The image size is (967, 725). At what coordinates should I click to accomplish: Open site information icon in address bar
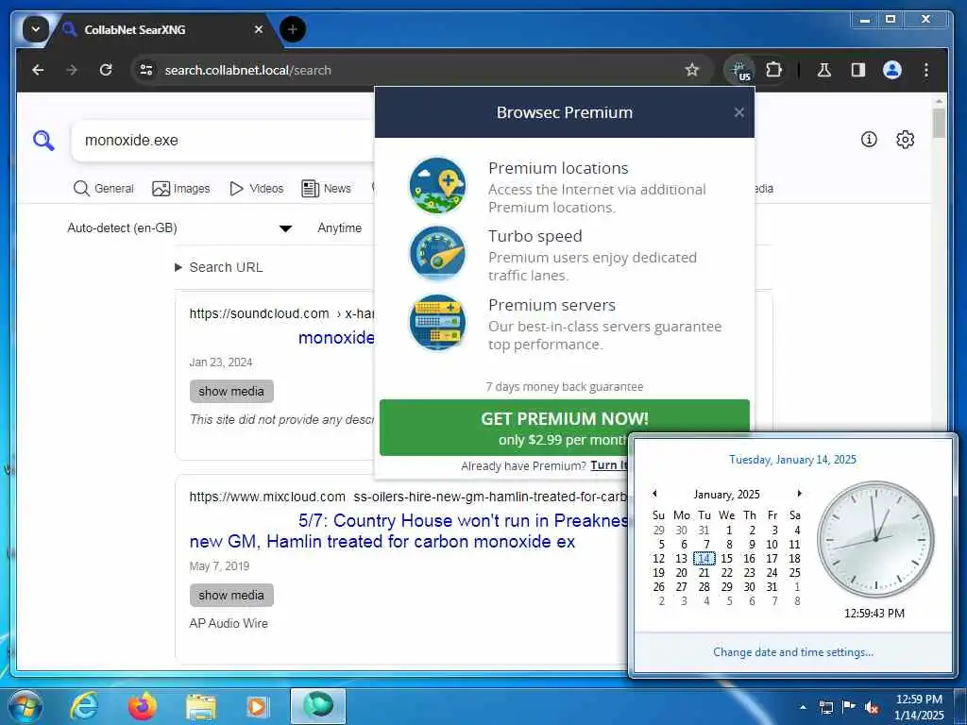146,70
